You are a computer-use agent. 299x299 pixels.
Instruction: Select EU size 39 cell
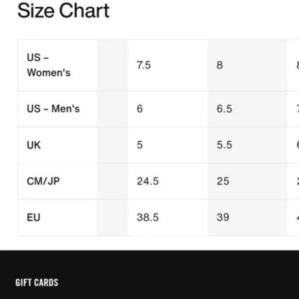click(x=247, y=218)
